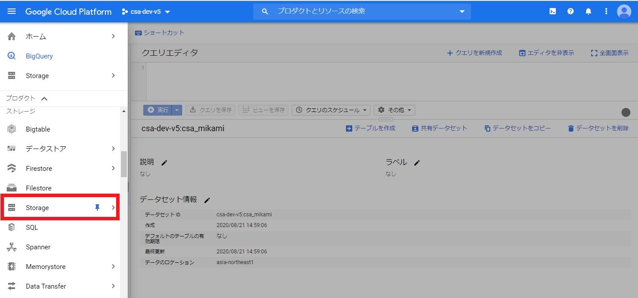Edit the ラベル with pencil icon
Screen dimensions: 638x298
[x=417, y=163]
